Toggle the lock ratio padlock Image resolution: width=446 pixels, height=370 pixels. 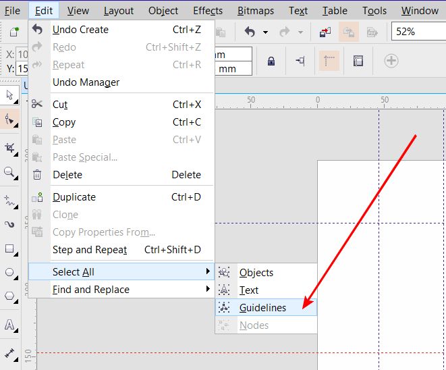271,61
